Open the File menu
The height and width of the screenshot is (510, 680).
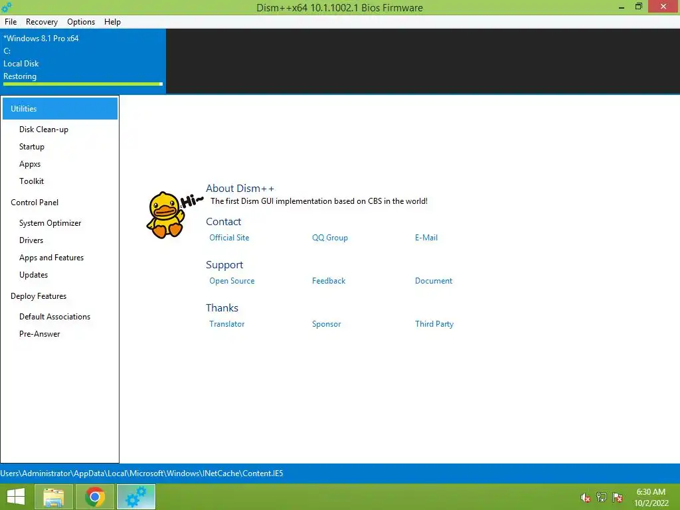click(x=11, y=22)
